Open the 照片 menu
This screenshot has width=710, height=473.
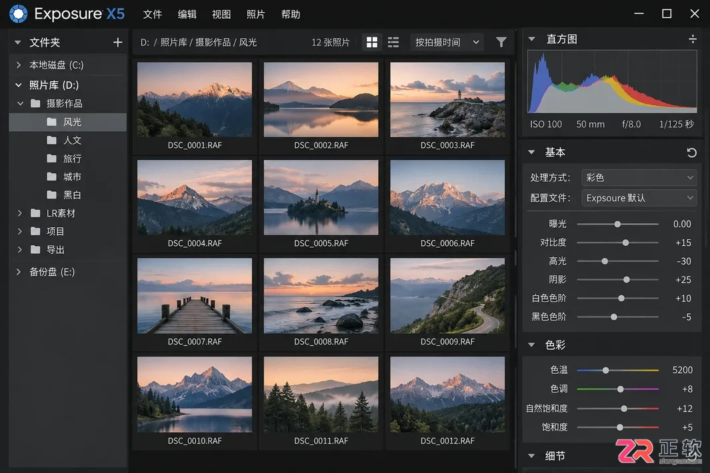[x=256, y=14]
